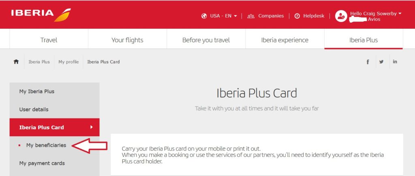Click the user profile avatar icon

[x=341, y=16]
